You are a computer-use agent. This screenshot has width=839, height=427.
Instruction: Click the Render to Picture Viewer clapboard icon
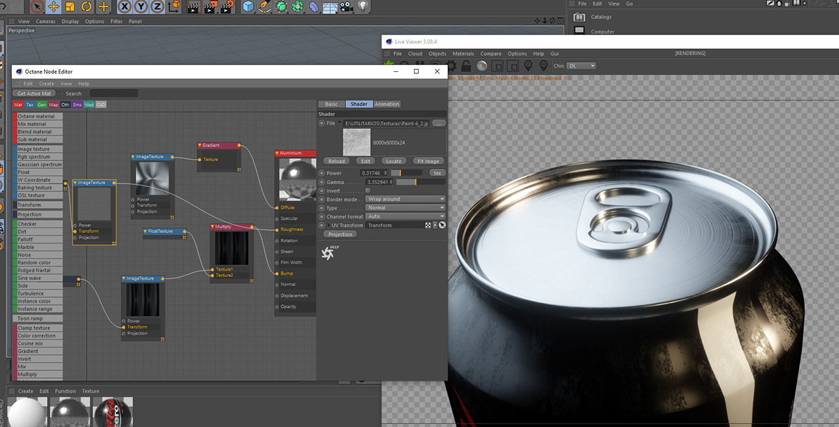click(x=210, y=8)
